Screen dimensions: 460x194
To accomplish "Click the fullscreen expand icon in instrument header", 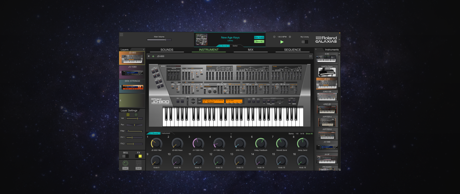I will pyautogui.click(x=310, y=56).
